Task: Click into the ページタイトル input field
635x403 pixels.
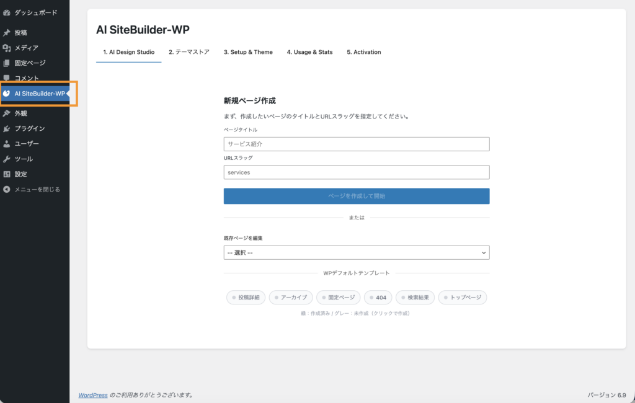Action: [357, 144]
